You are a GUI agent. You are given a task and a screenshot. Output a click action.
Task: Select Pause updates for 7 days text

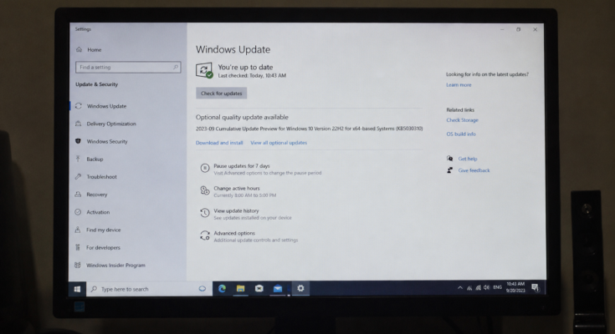pos(242,166)
